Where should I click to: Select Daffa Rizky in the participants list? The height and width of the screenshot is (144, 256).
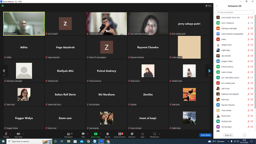[235, 50]
